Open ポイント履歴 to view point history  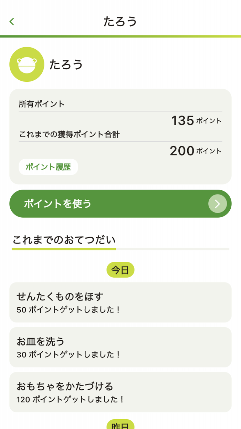tap(48, 167)
